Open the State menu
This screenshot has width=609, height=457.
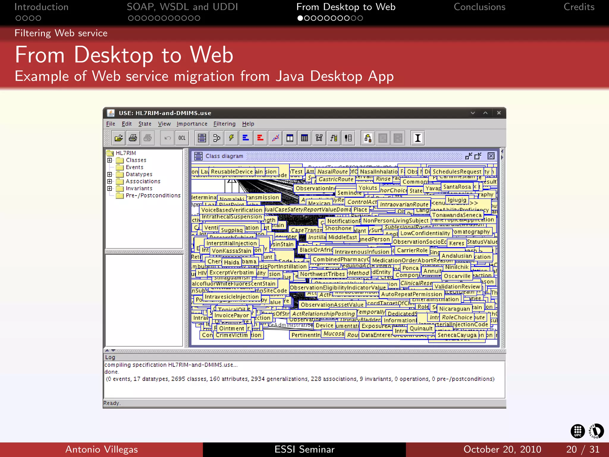(145, 124)
